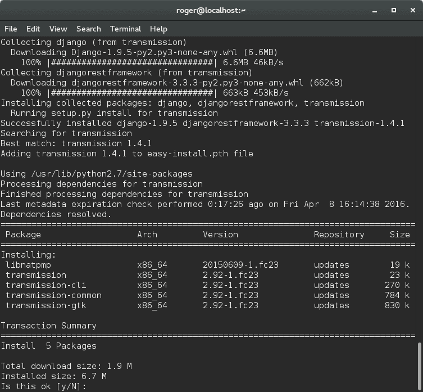Viewport: 423px width, 392px height.
Task: Click the 'Using /usr/lib/python2.7/site-packages' line
Action: click(x=97, y=174)
